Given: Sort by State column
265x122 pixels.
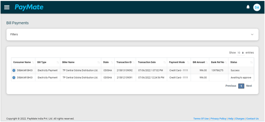Looking at the screenshot, I should 108,62.
